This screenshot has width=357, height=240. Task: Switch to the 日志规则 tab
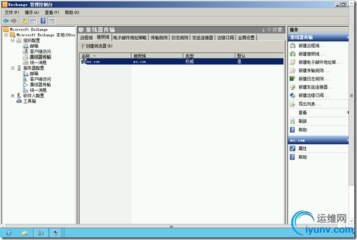180,38
